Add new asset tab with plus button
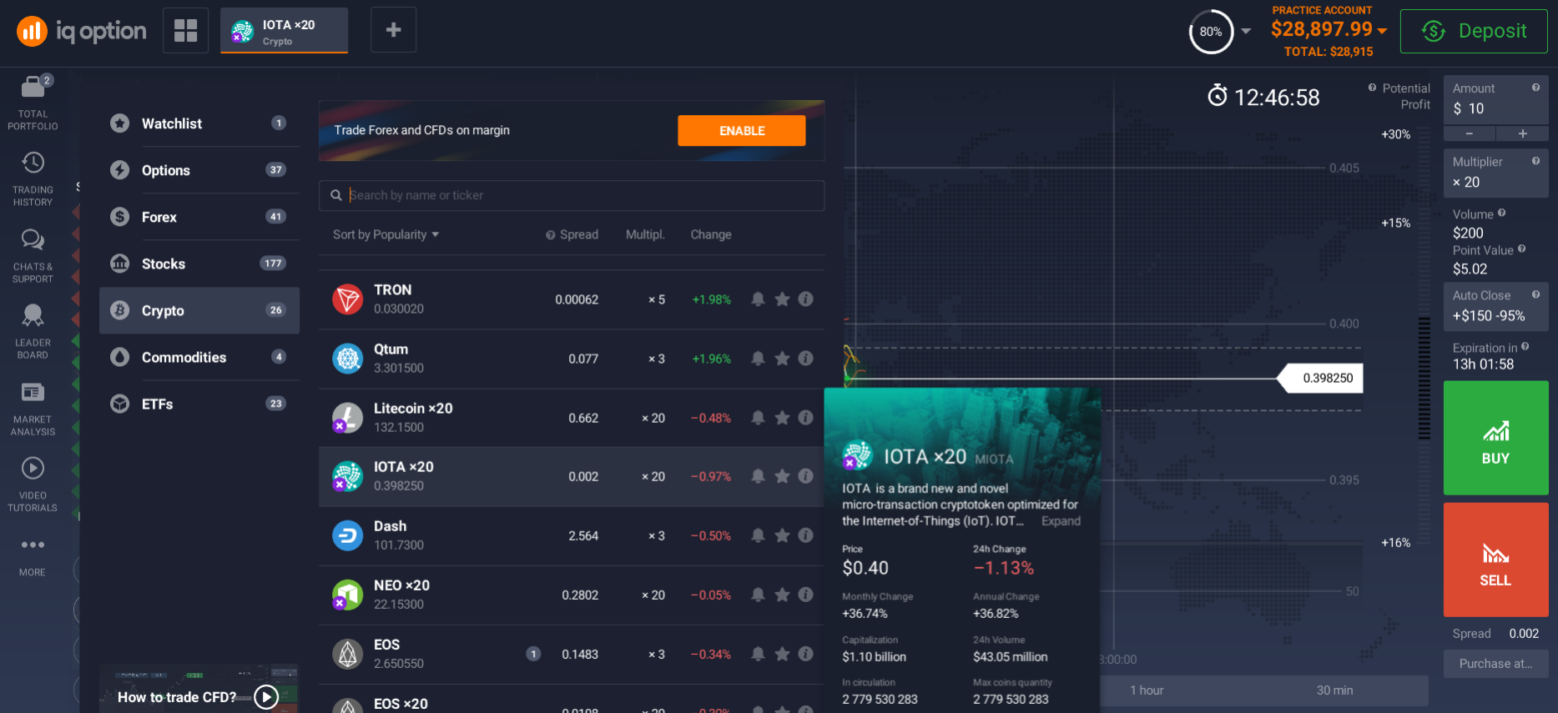1558x713 pixels. 393,30
